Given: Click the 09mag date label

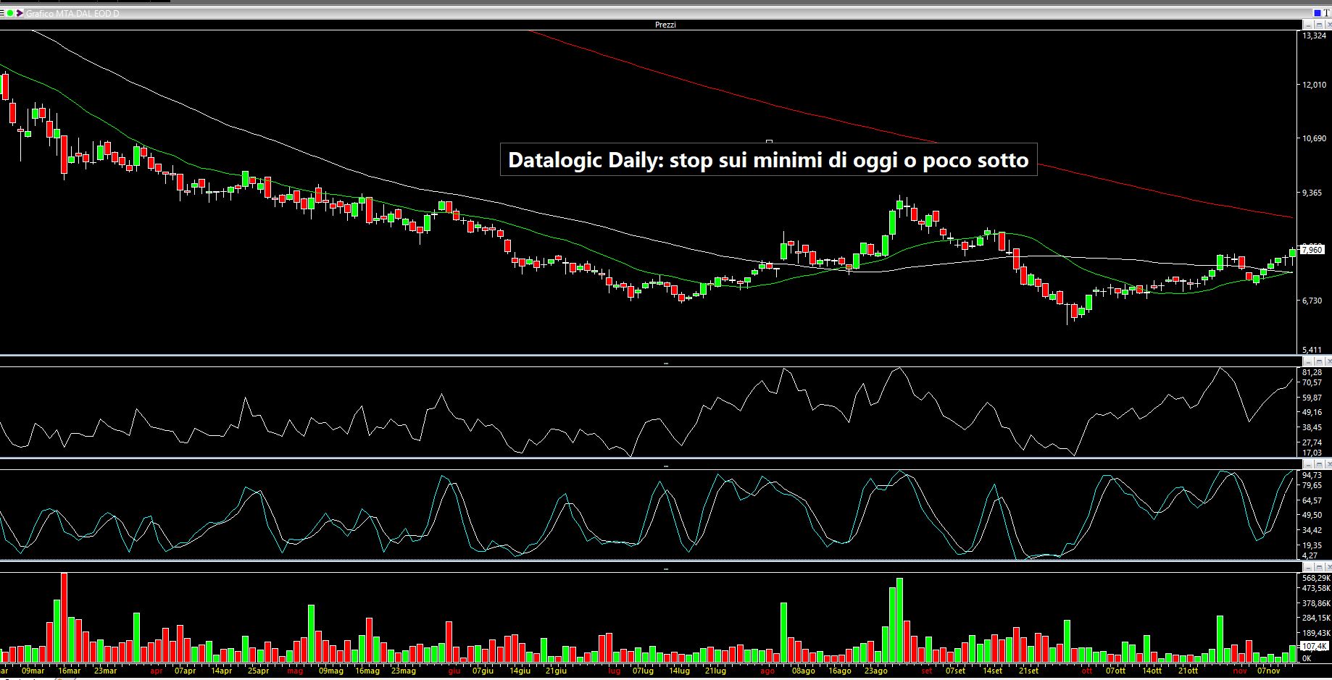Looking at the screenshot, I should [x=330, y=671].
